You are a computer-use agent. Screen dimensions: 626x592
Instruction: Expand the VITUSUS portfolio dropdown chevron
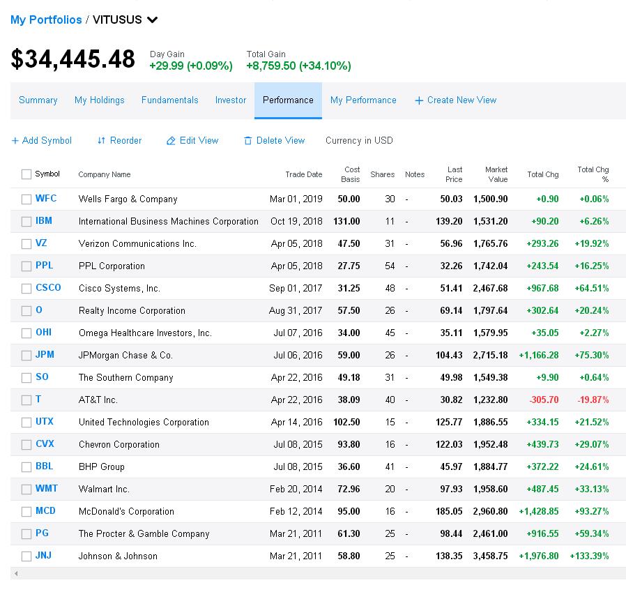[x=153, y=20]
